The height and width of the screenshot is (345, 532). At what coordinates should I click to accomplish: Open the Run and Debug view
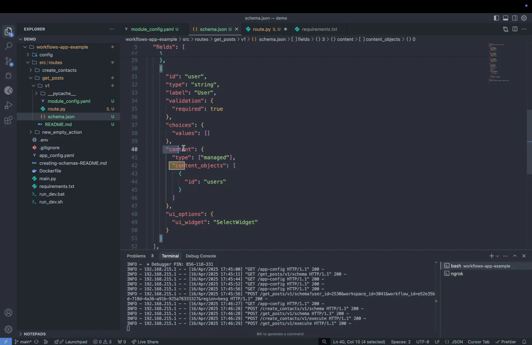coord(9,105)
